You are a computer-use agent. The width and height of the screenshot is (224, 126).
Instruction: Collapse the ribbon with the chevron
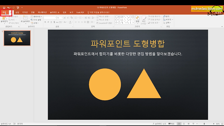(222, 27)
